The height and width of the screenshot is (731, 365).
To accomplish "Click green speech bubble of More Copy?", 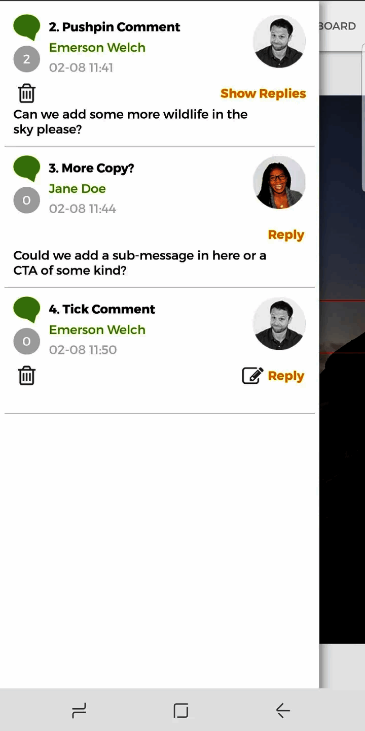I will point(26,168).
